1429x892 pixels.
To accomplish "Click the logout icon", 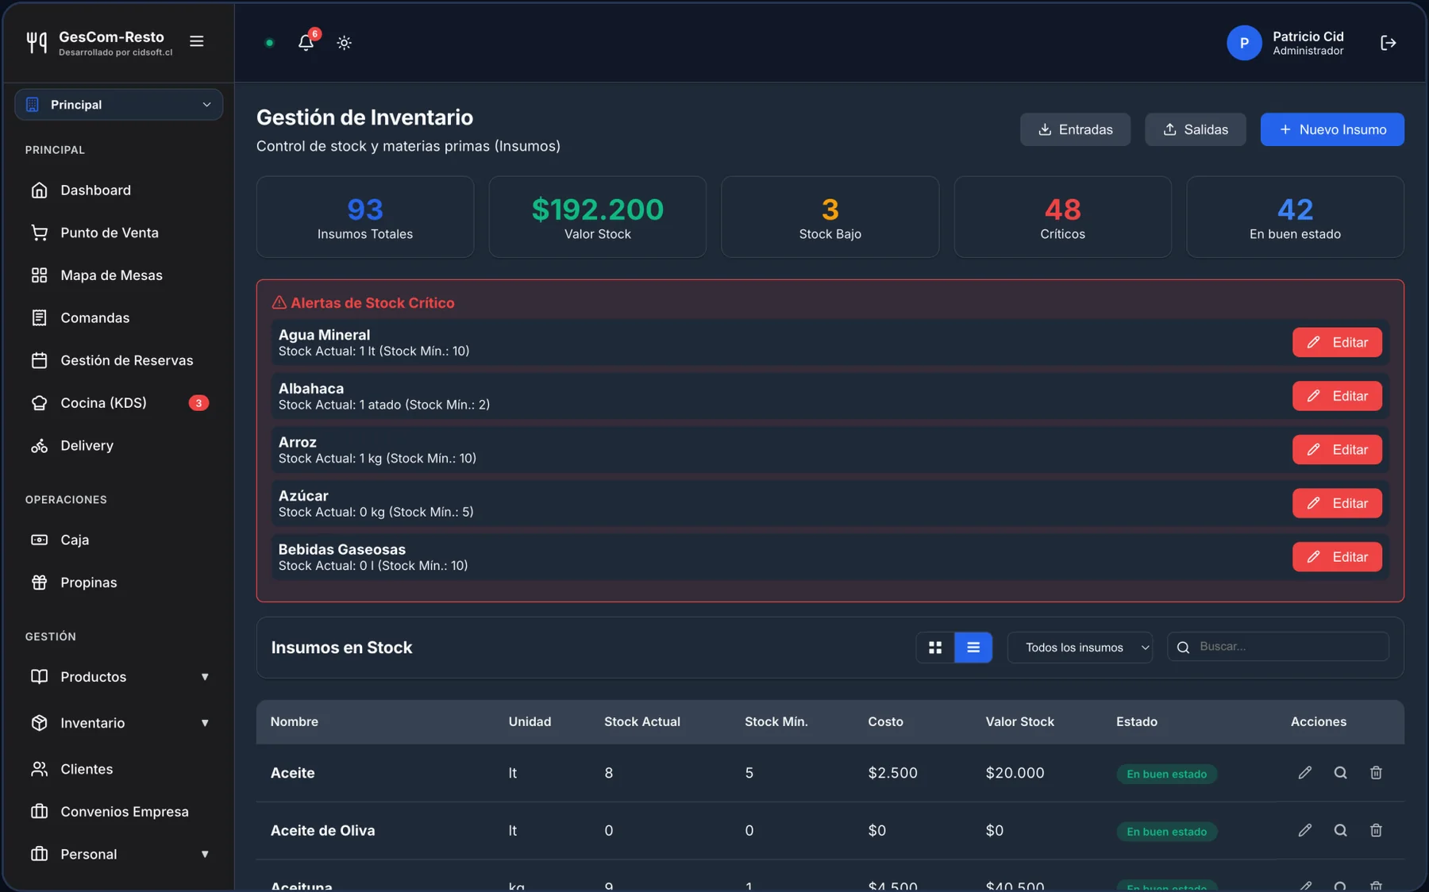I will click(1388, 43).
